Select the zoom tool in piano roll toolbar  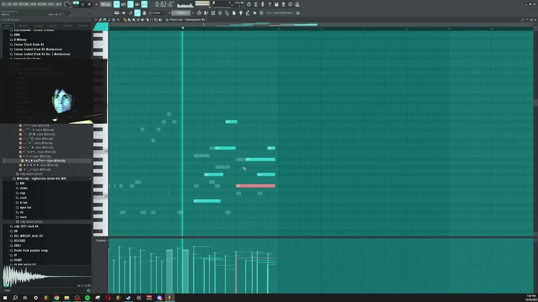156,20
